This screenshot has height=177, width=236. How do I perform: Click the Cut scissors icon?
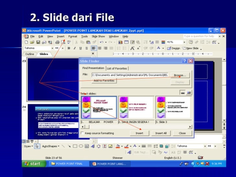point(76,42)
